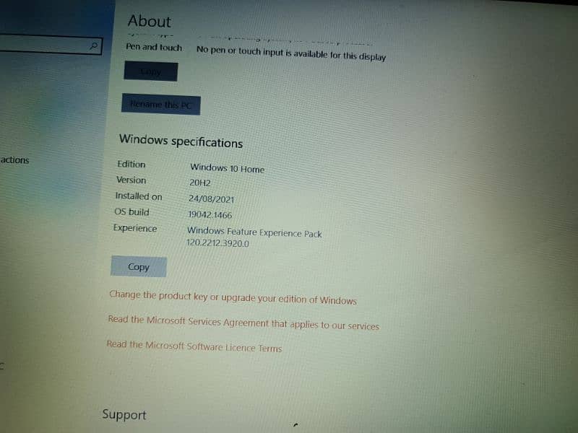Click the Pen and touch label

click(154, 47)
